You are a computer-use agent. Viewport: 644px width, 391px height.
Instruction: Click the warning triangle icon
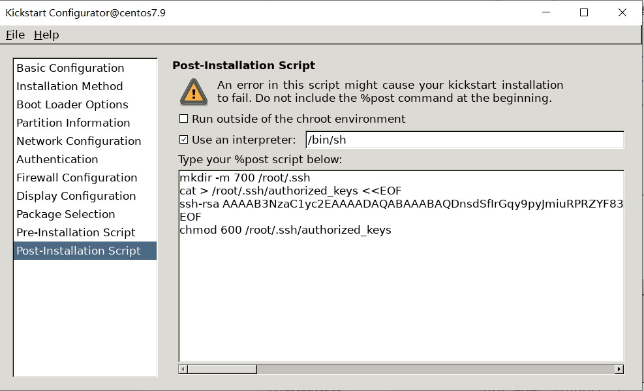tap(193, 92)
